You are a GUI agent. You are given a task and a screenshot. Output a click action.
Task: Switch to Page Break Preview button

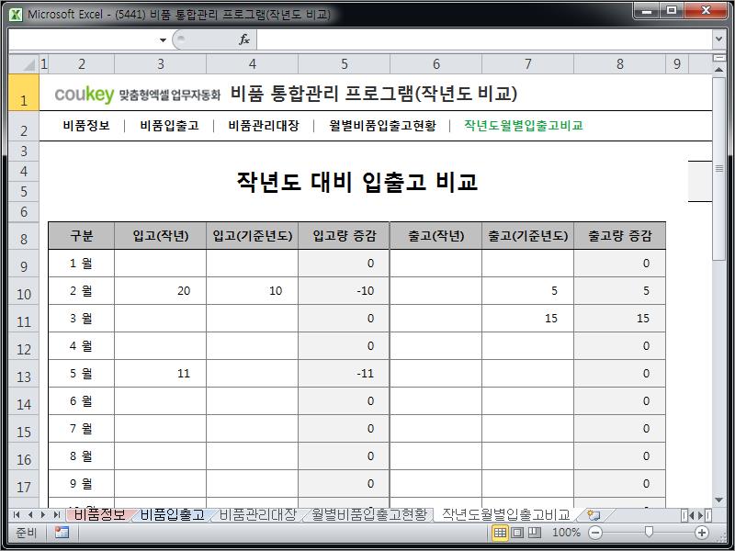[x=535, y=533]
